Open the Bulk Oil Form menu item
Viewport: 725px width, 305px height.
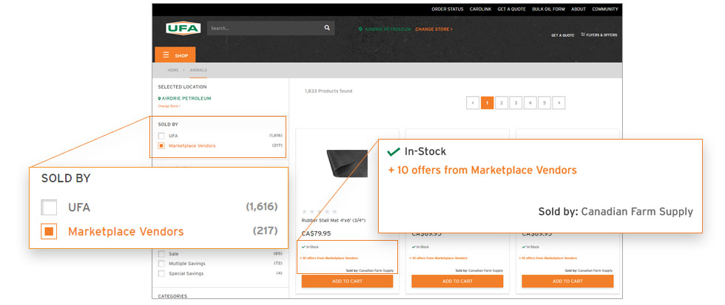(548, 9)
